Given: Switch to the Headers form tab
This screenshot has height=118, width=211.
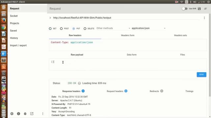Looking at the screenshot, I should coord(128,35).
